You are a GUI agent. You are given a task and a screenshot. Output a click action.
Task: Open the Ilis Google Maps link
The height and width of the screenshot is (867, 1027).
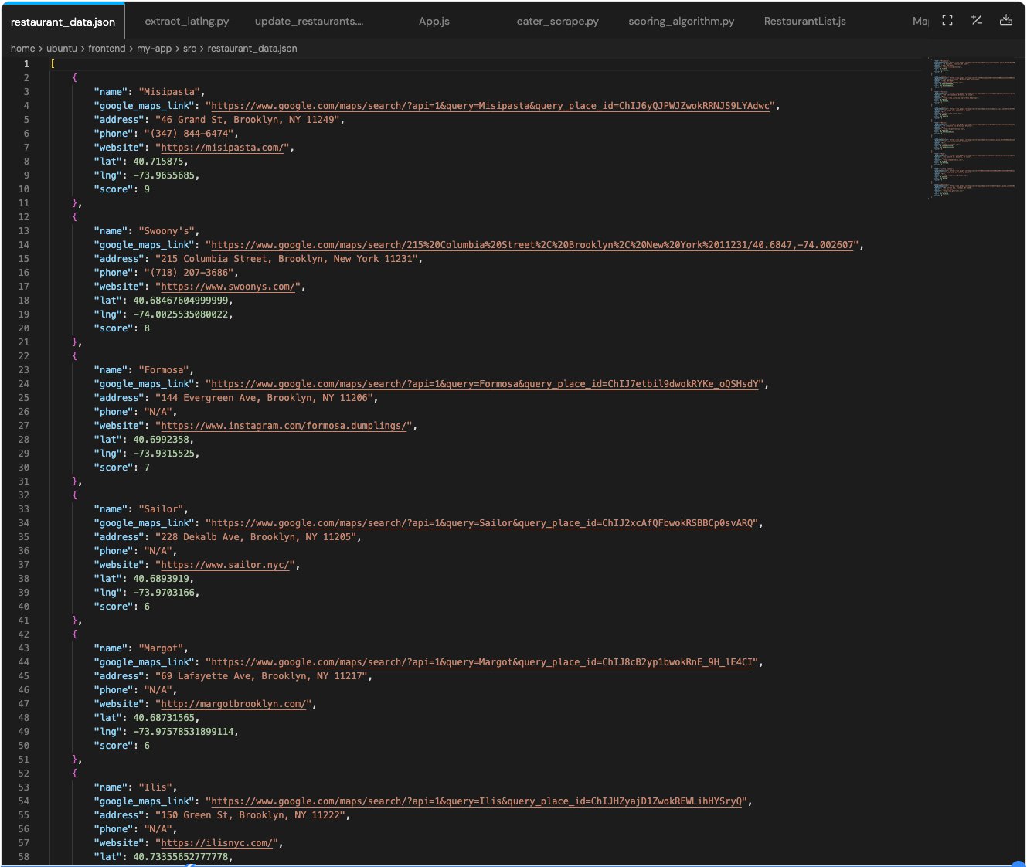click(477, 801)
